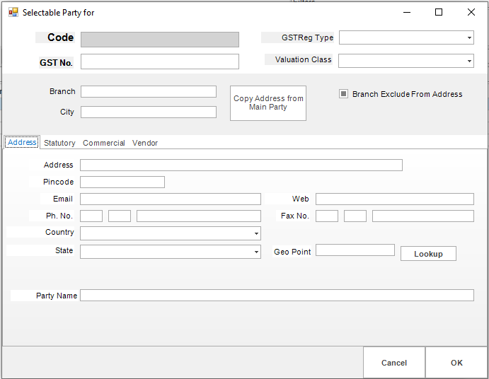
Task: Select the Email input box
Action: [x=170, y=199]
